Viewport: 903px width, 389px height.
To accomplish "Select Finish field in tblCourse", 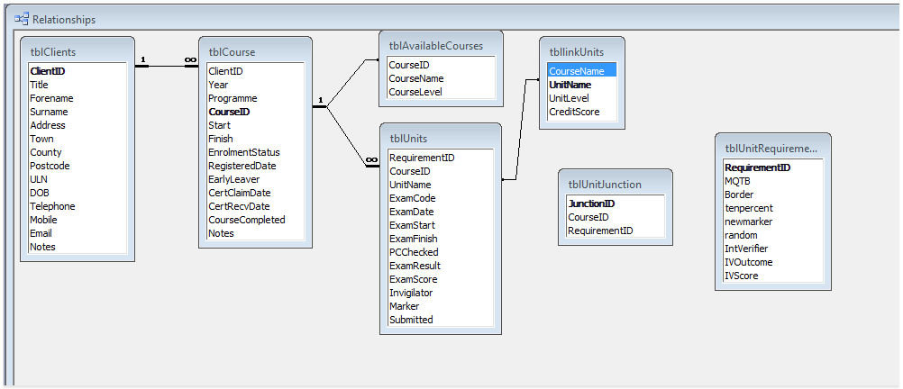I will 255,139.
